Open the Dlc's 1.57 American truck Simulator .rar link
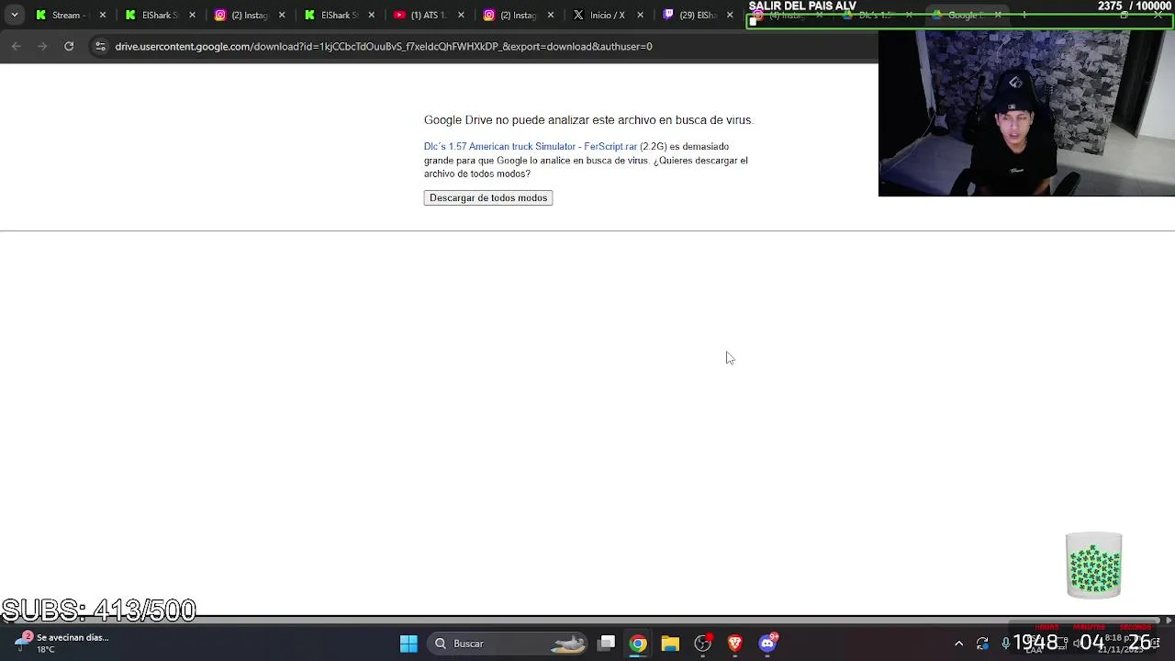1175x661 pixels. [531, 146]
